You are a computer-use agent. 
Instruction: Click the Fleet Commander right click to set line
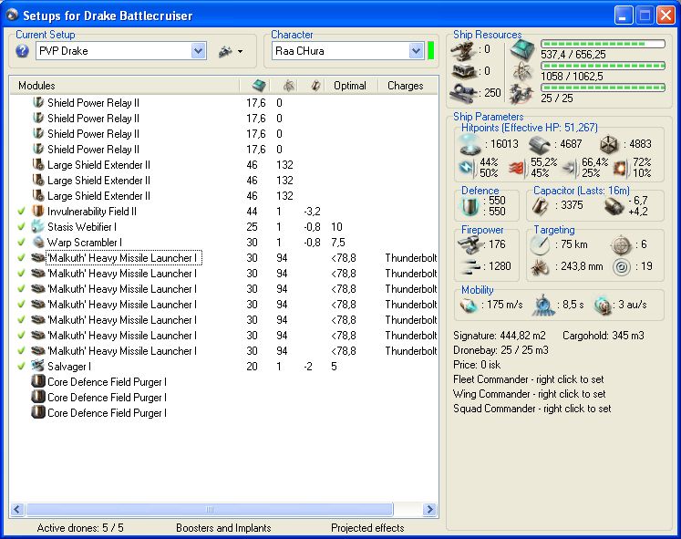[529, 379]
